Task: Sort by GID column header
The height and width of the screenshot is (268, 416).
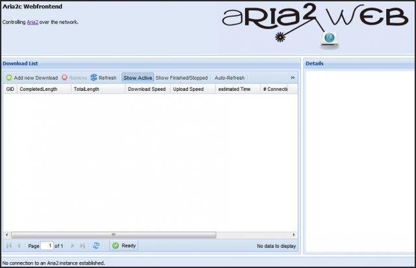Action: (10, 90)
